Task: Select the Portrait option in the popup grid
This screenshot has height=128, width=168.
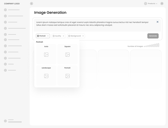Action: (67, 76)
